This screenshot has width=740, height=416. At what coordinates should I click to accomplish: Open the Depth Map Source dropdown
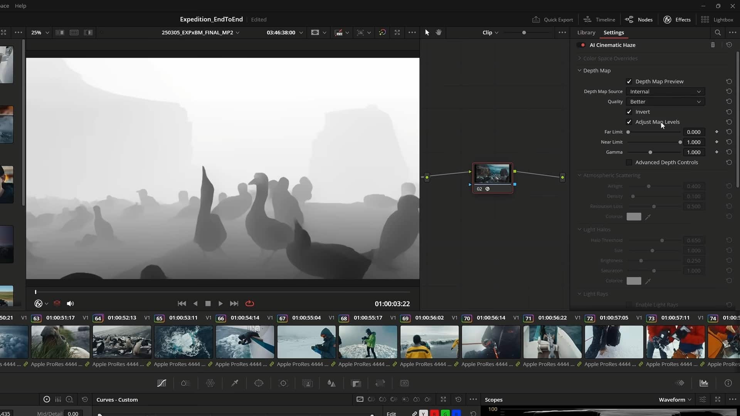665,91
